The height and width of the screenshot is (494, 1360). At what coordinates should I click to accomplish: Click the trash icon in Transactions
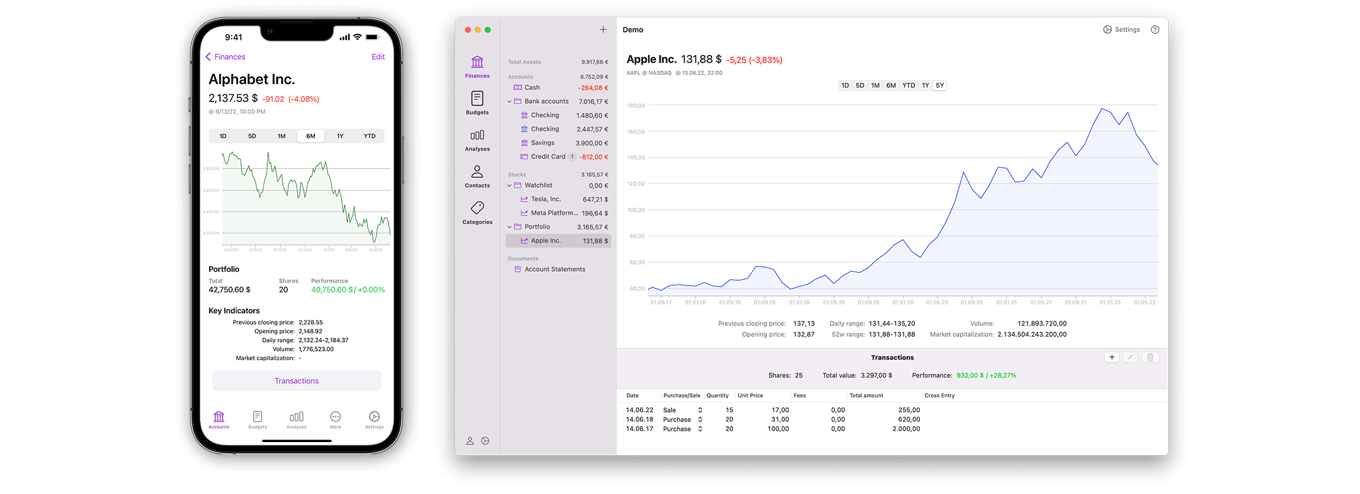[1150, 358]
